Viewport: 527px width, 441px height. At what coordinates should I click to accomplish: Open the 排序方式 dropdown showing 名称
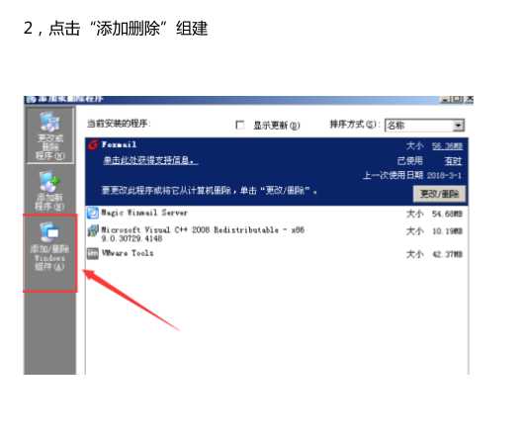[424, 126]
